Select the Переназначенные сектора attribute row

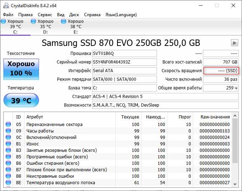[x=118, y=124]
